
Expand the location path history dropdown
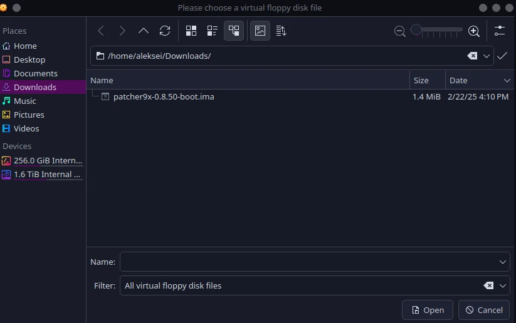[487, 56]
